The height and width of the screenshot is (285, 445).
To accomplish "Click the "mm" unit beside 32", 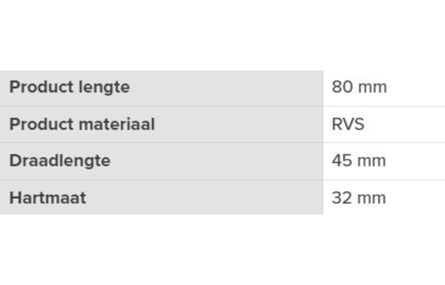I will tap(372, 198).
